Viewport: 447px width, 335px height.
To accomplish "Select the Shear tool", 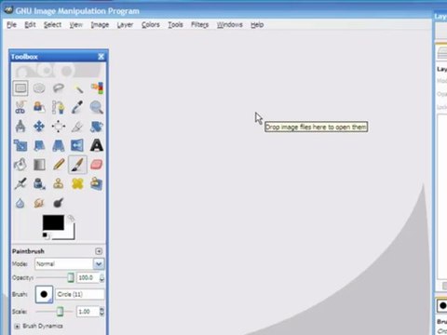I will pos(39,145).
